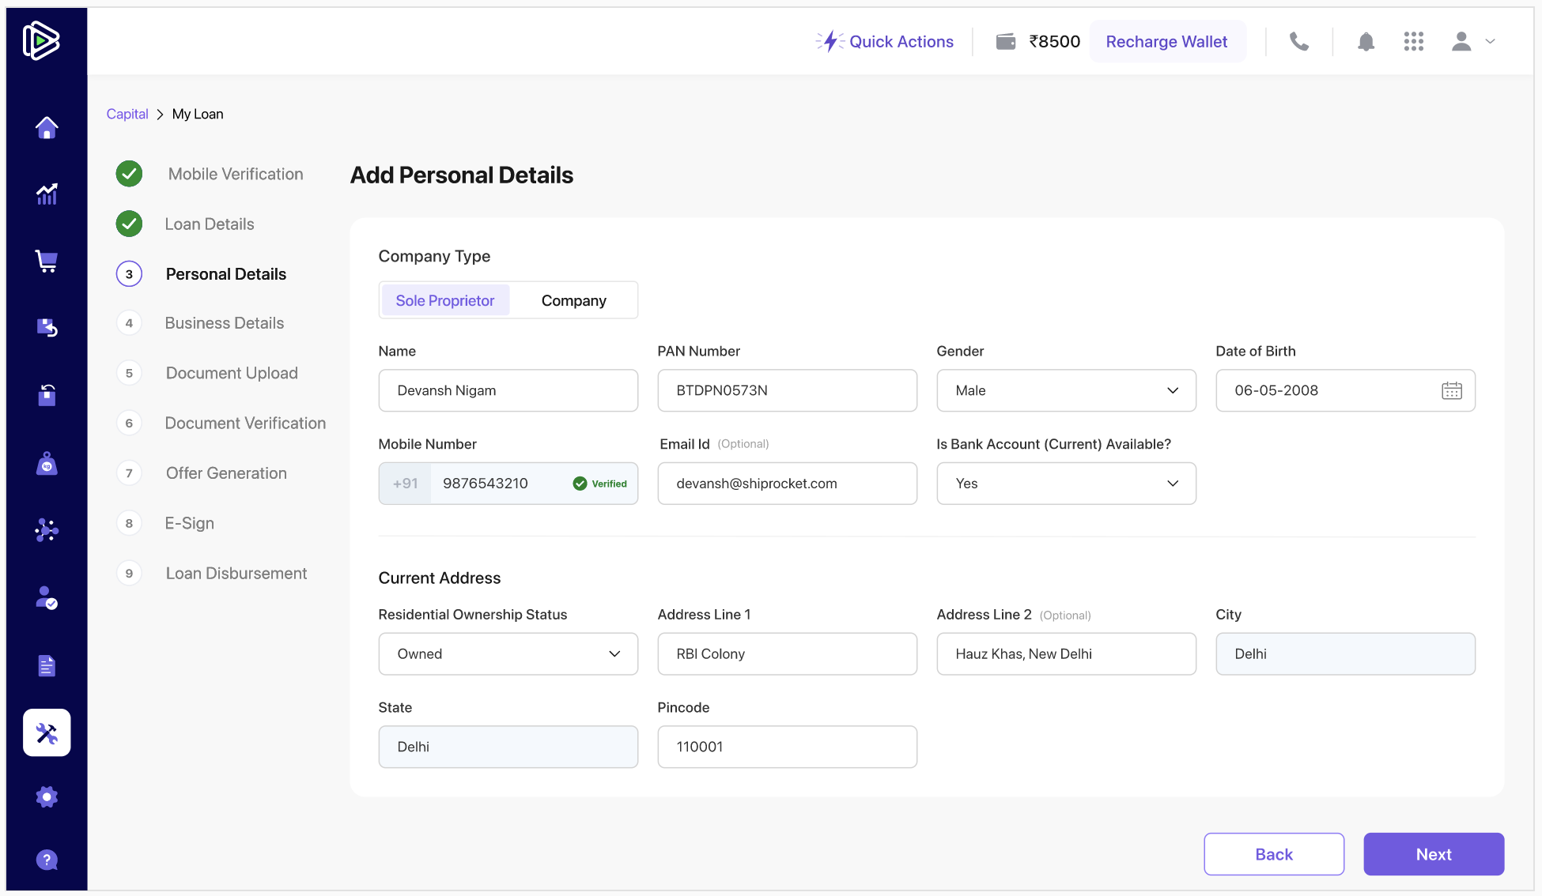Open the date of birth calendar picker
Viewport: 1542px width, 896px height.
(1451, 390)
